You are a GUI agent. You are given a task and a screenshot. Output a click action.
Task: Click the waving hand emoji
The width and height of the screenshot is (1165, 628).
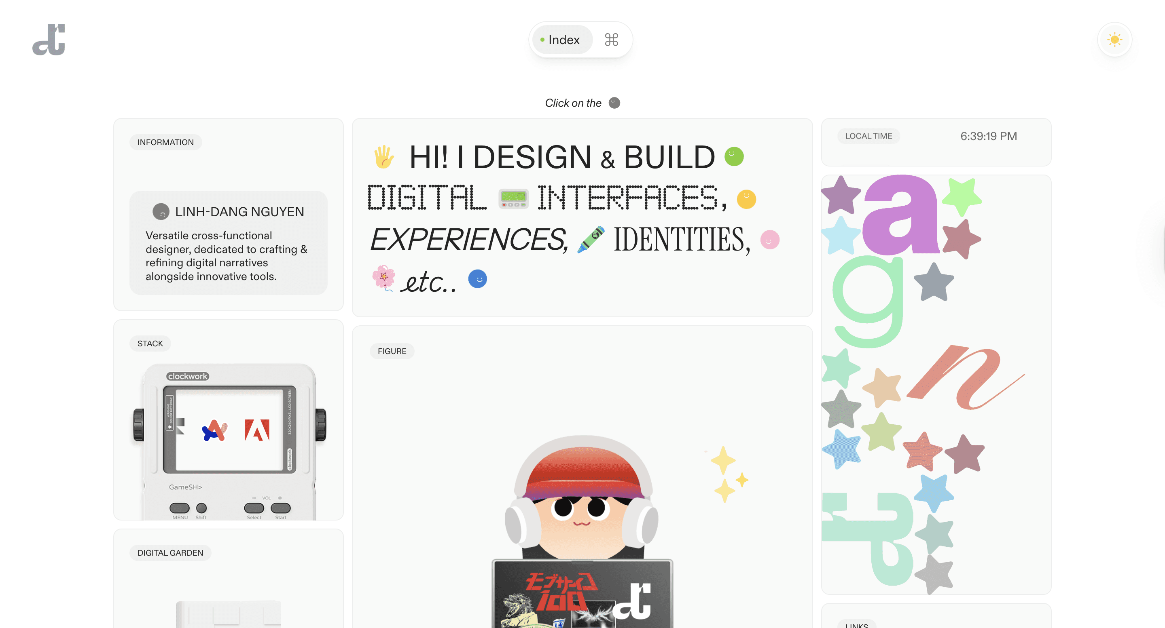(383, 157)
